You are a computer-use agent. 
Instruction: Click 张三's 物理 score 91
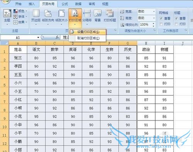click(164, 58)
